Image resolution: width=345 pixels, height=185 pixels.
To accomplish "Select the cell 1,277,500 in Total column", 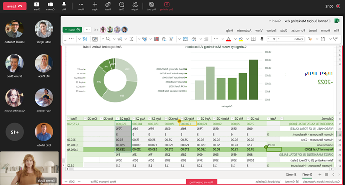I will pos(75,123).
